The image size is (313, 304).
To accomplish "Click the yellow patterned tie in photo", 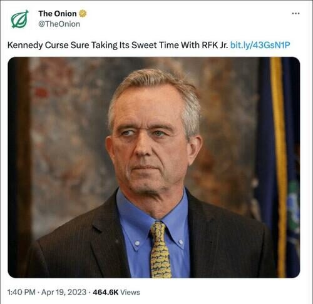I will pyautogui.click(x=160, y=250).
